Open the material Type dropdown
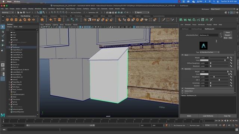This screenshot has height=134, width=239. [209, 52]
